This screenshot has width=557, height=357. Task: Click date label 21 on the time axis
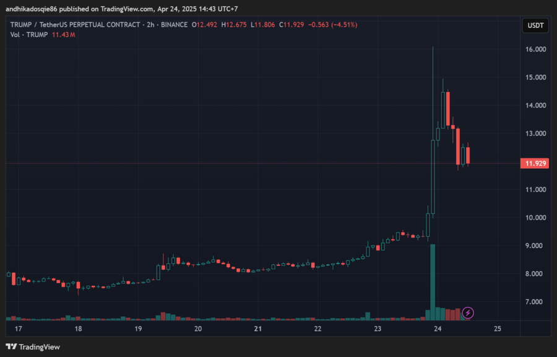tap(258, 329)
